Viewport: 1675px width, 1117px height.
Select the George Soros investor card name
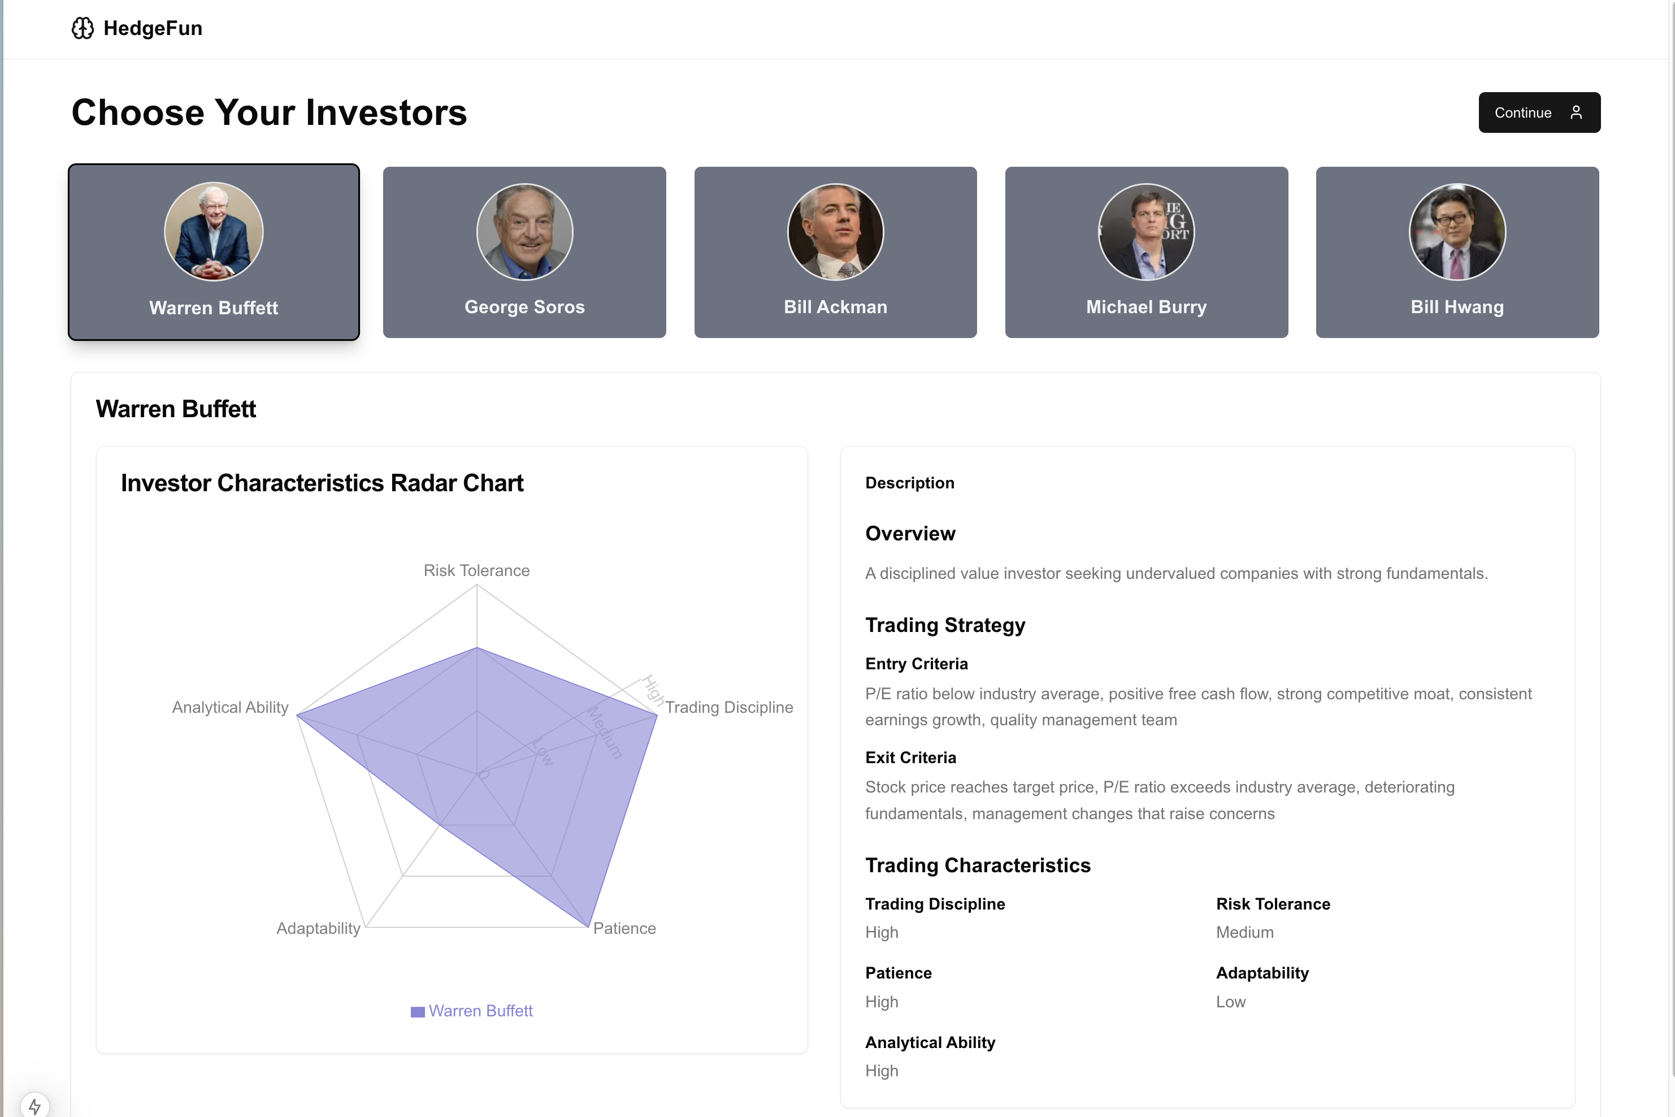(x=525, y=307)
